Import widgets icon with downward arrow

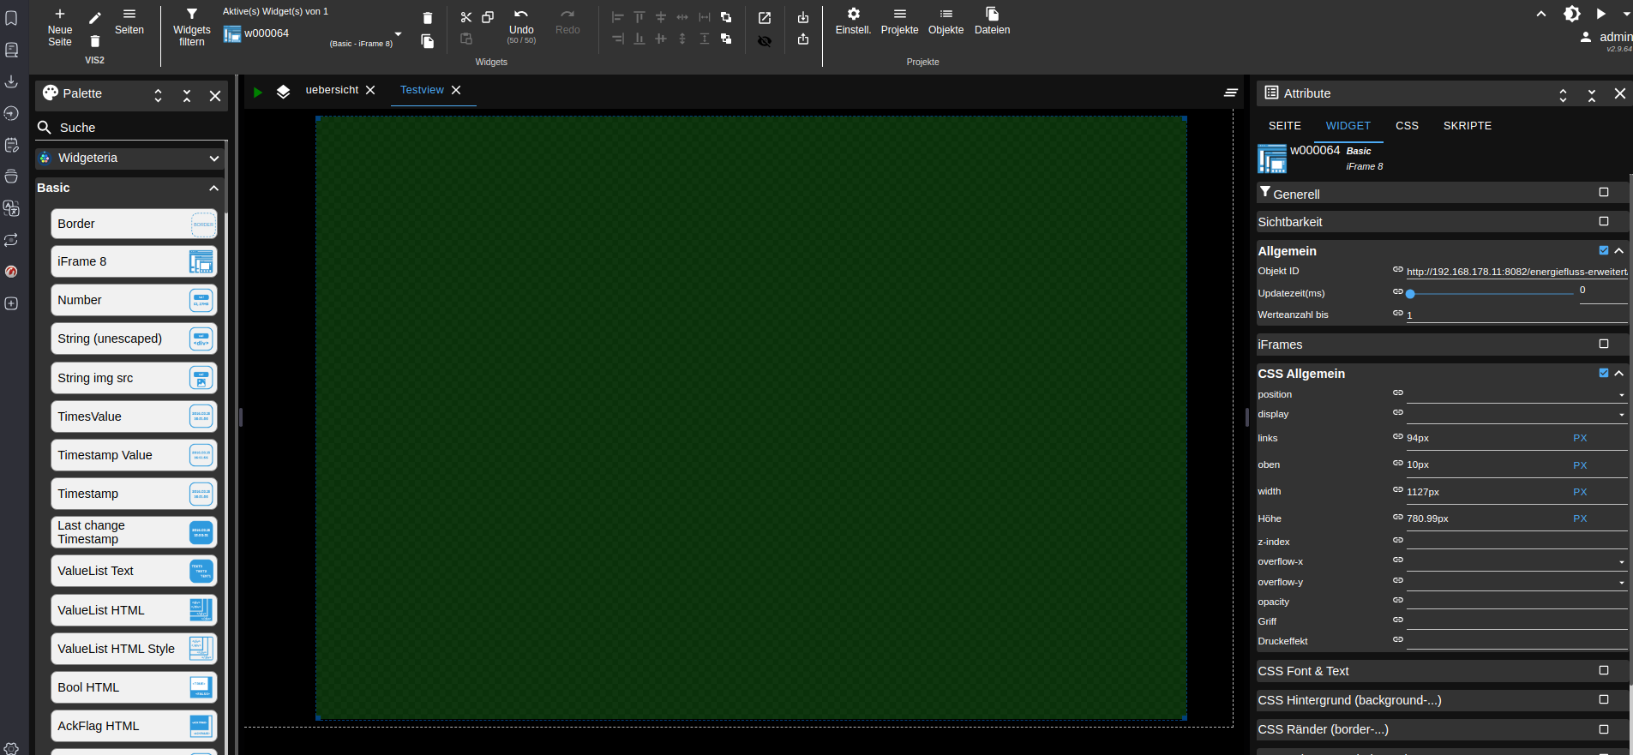(x=803, y=18)
